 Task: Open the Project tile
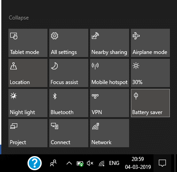point(28,133)
